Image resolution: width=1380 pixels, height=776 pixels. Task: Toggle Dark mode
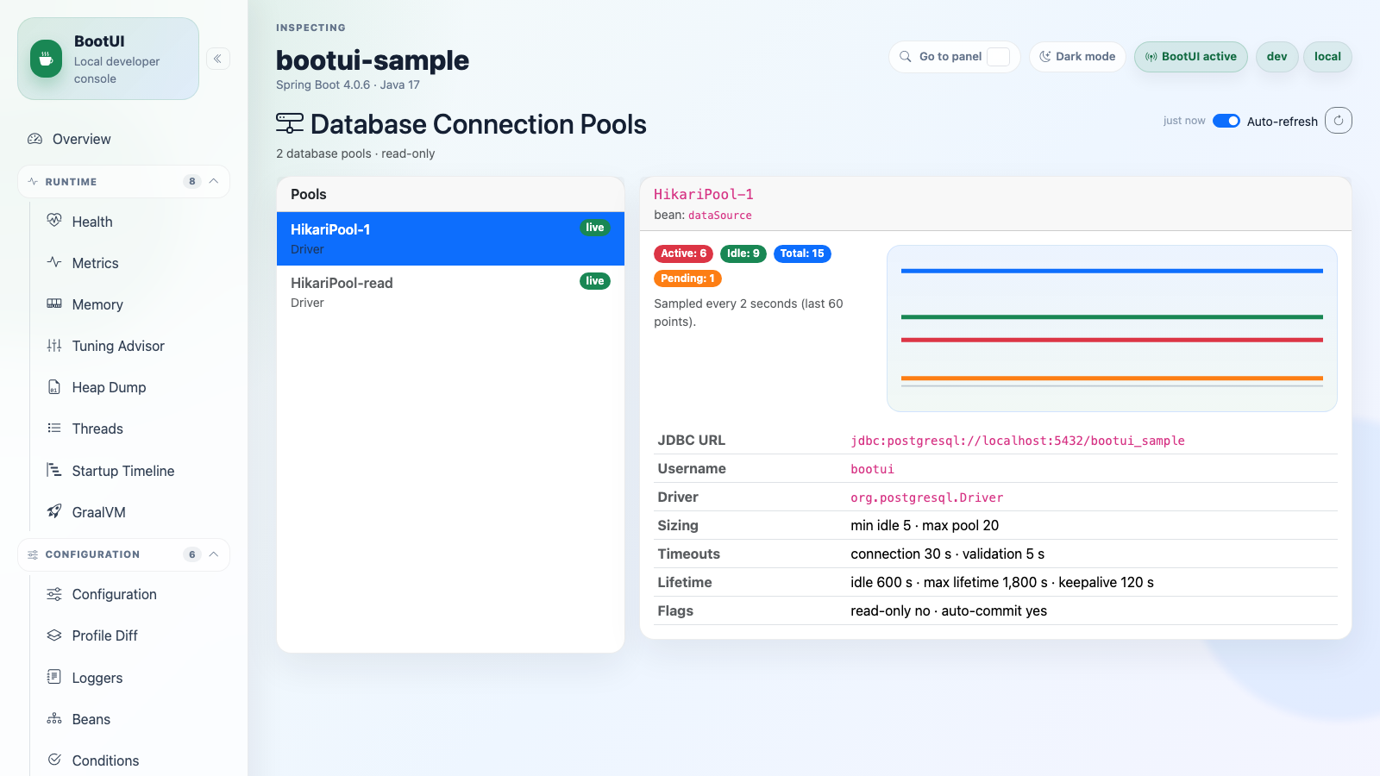coord(1077,57)
